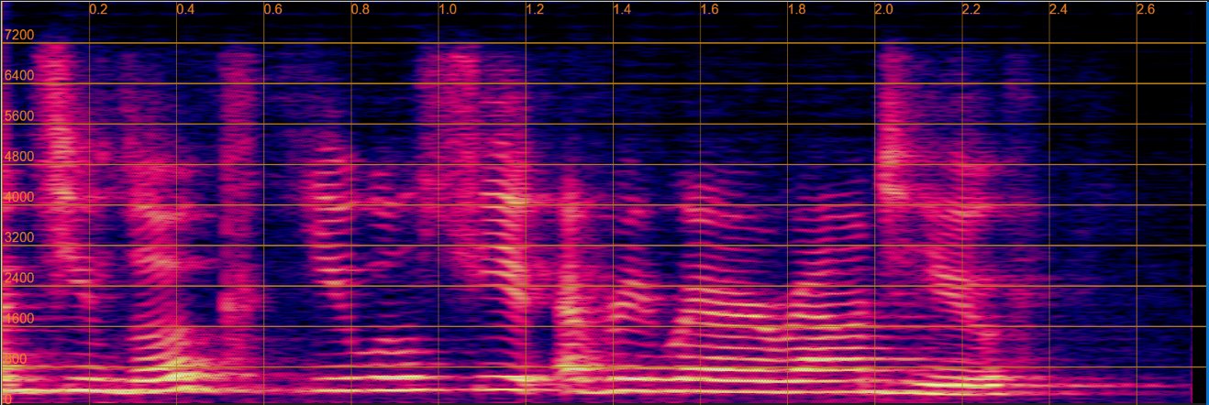The height and width of the screenshot is (405, 1209).
Task: Select the 5600 Hz frequency axis label
Action: click(19, 116)
